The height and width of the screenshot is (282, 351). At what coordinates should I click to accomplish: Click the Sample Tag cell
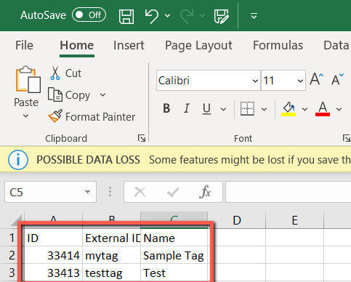point(174,255)
